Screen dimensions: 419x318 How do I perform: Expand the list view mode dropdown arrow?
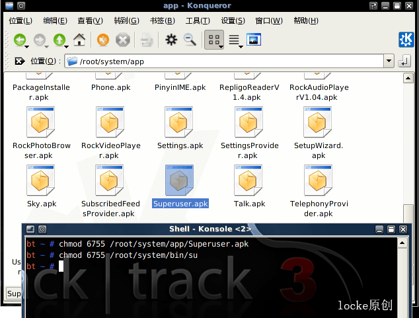click(241, 47)
